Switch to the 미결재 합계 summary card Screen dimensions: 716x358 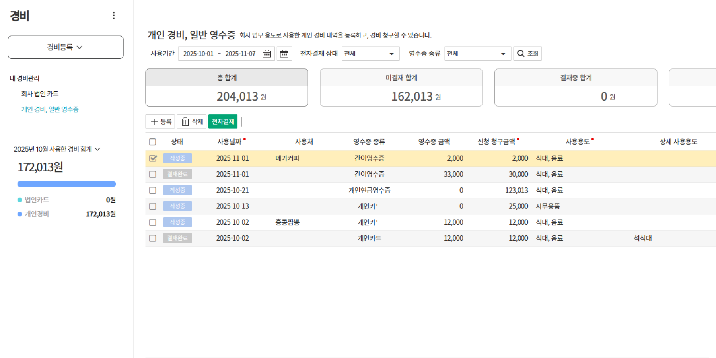click(x=401, y=88)
